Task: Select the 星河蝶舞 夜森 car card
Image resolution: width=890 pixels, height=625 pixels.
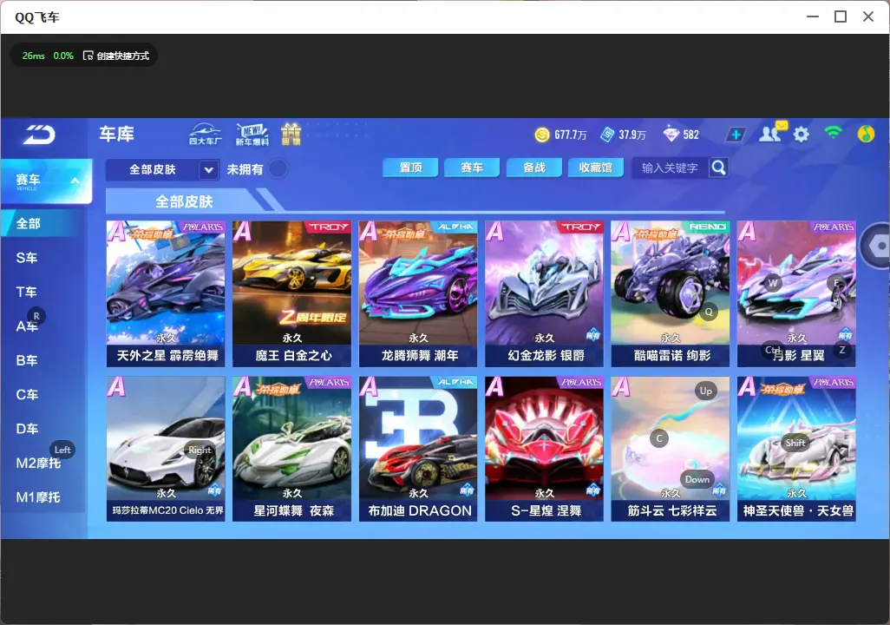Action: click(291, 449)
